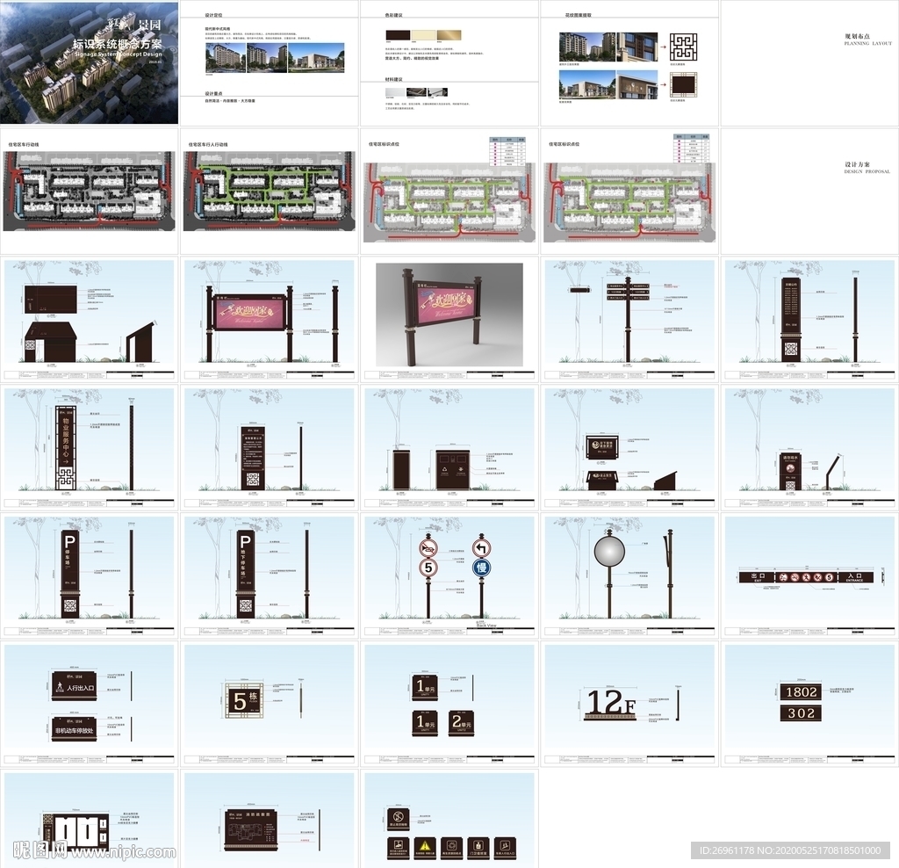Click the yellow warning triangle sign plate
Image resolution: width=899 pixels, height=868 pixels.
click(x=424, y=845)
